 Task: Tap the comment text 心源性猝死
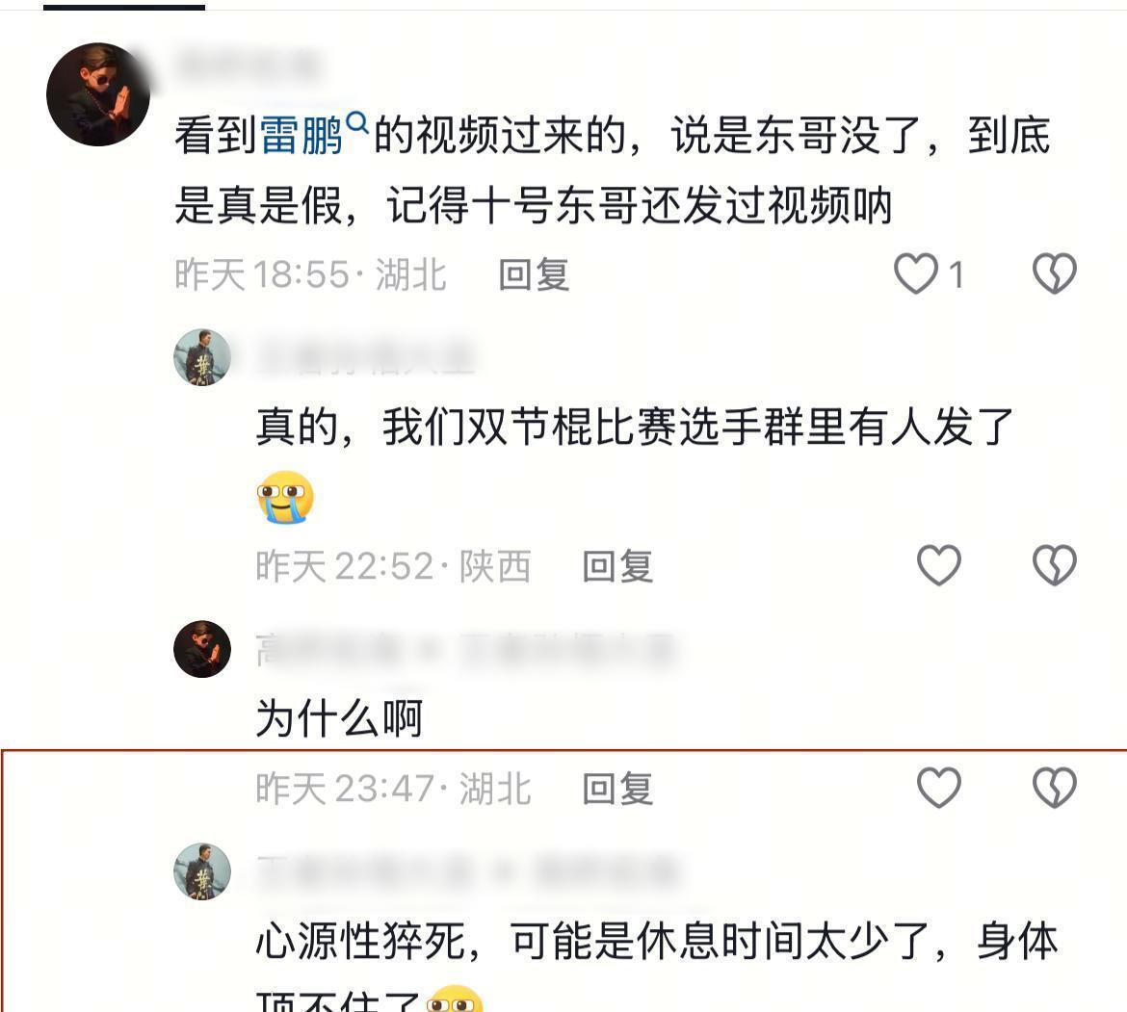(x=360, y=941)
